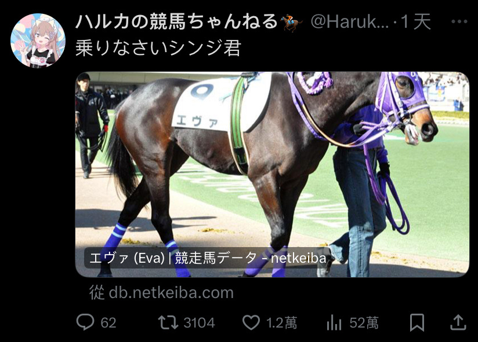Click tweet text 乗りなさいシンジ君

(158, 48)
